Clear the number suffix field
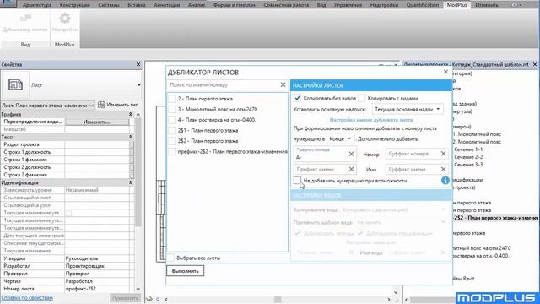This screenshot has width=540, height=304. pos(443,154)
